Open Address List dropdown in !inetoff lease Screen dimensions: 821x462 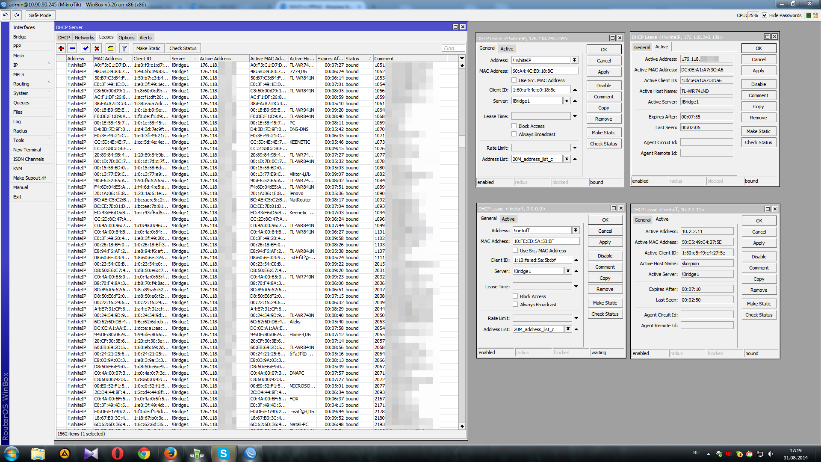pos(568,329)
